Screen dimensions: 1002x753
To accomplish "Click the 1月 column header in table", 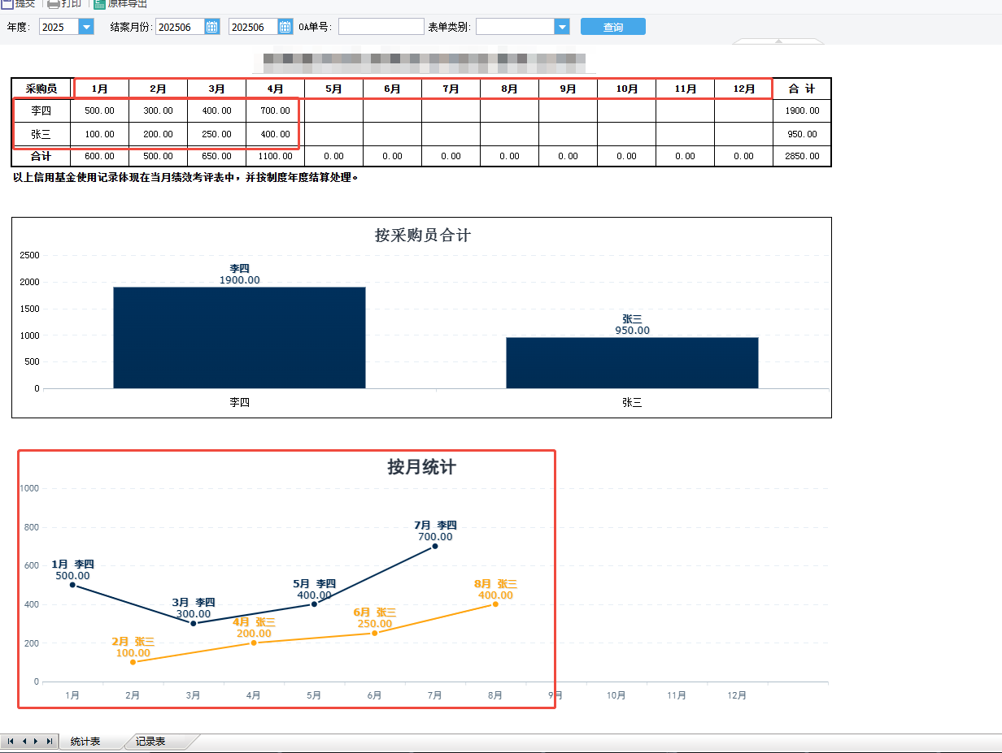I will 100,89.
